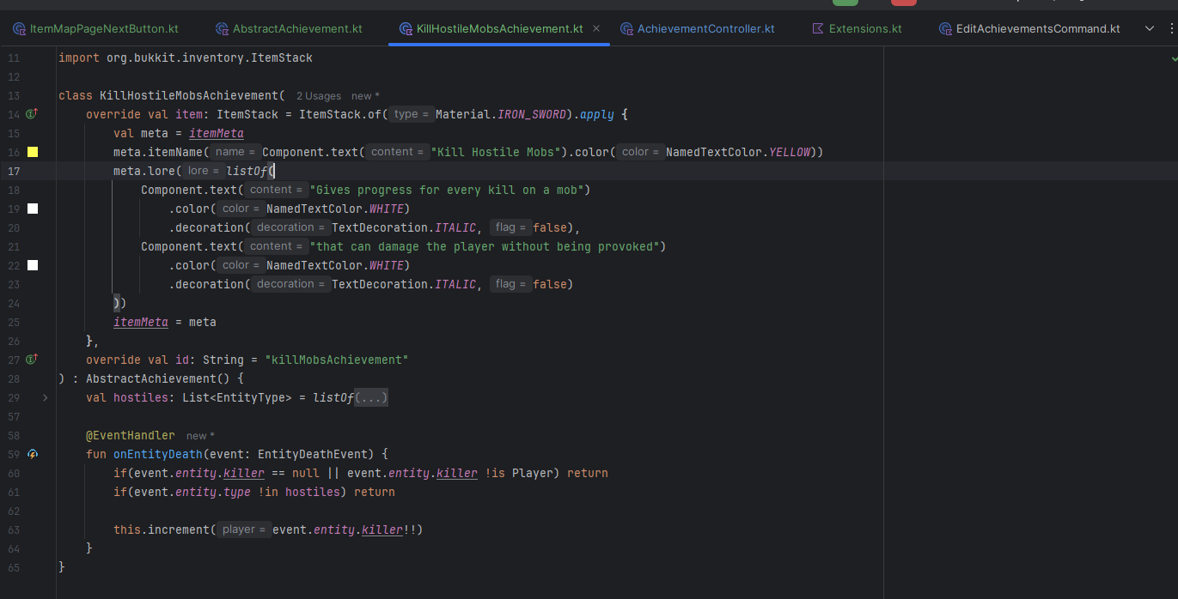The height and width of the screenshot is (599, 1178).
Task: Expand the folded hostiles list code region
Action: click(45, 397)
